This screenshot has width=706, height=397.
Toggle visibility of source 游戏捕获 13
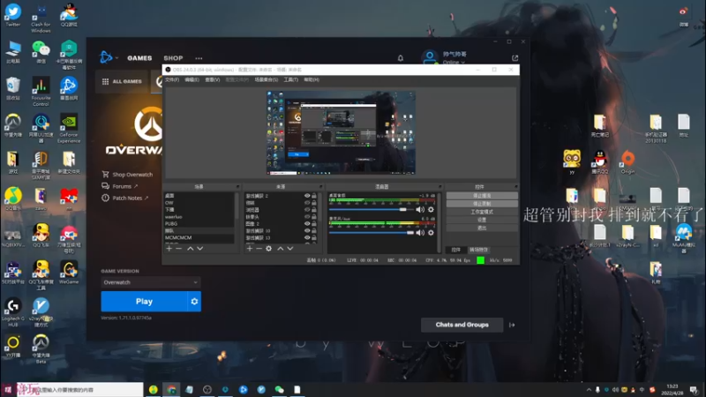(307, 237)
